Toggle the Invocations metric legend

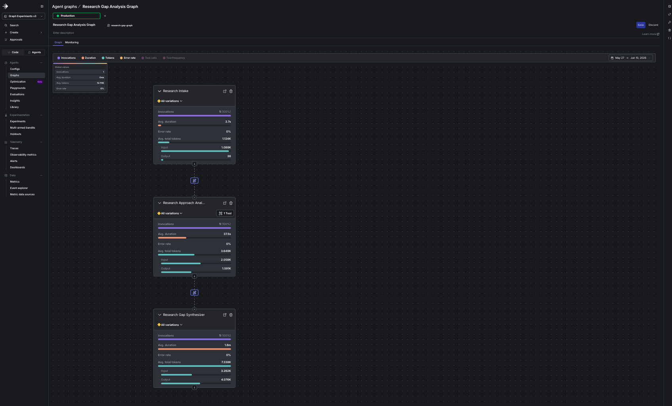coord(67,58)
